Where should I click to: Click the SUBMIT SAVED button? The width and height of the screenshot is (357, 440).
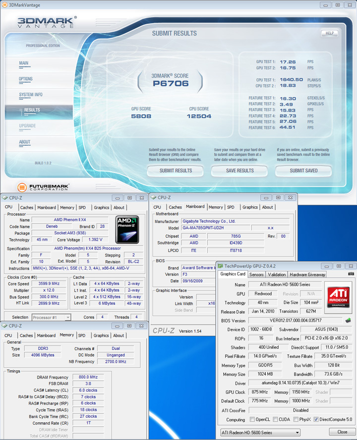point(303,170)
